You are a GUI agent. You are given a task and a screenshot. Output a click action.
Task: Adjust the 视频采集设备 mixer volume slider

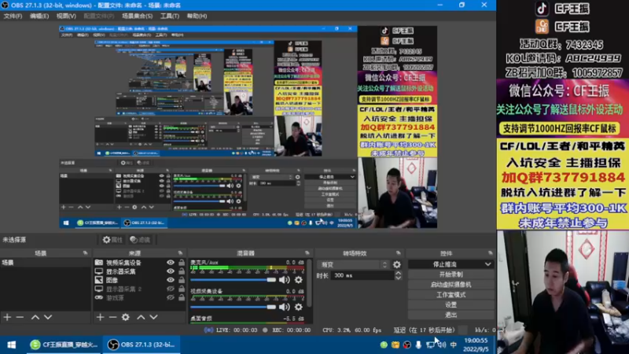(233, 307)
